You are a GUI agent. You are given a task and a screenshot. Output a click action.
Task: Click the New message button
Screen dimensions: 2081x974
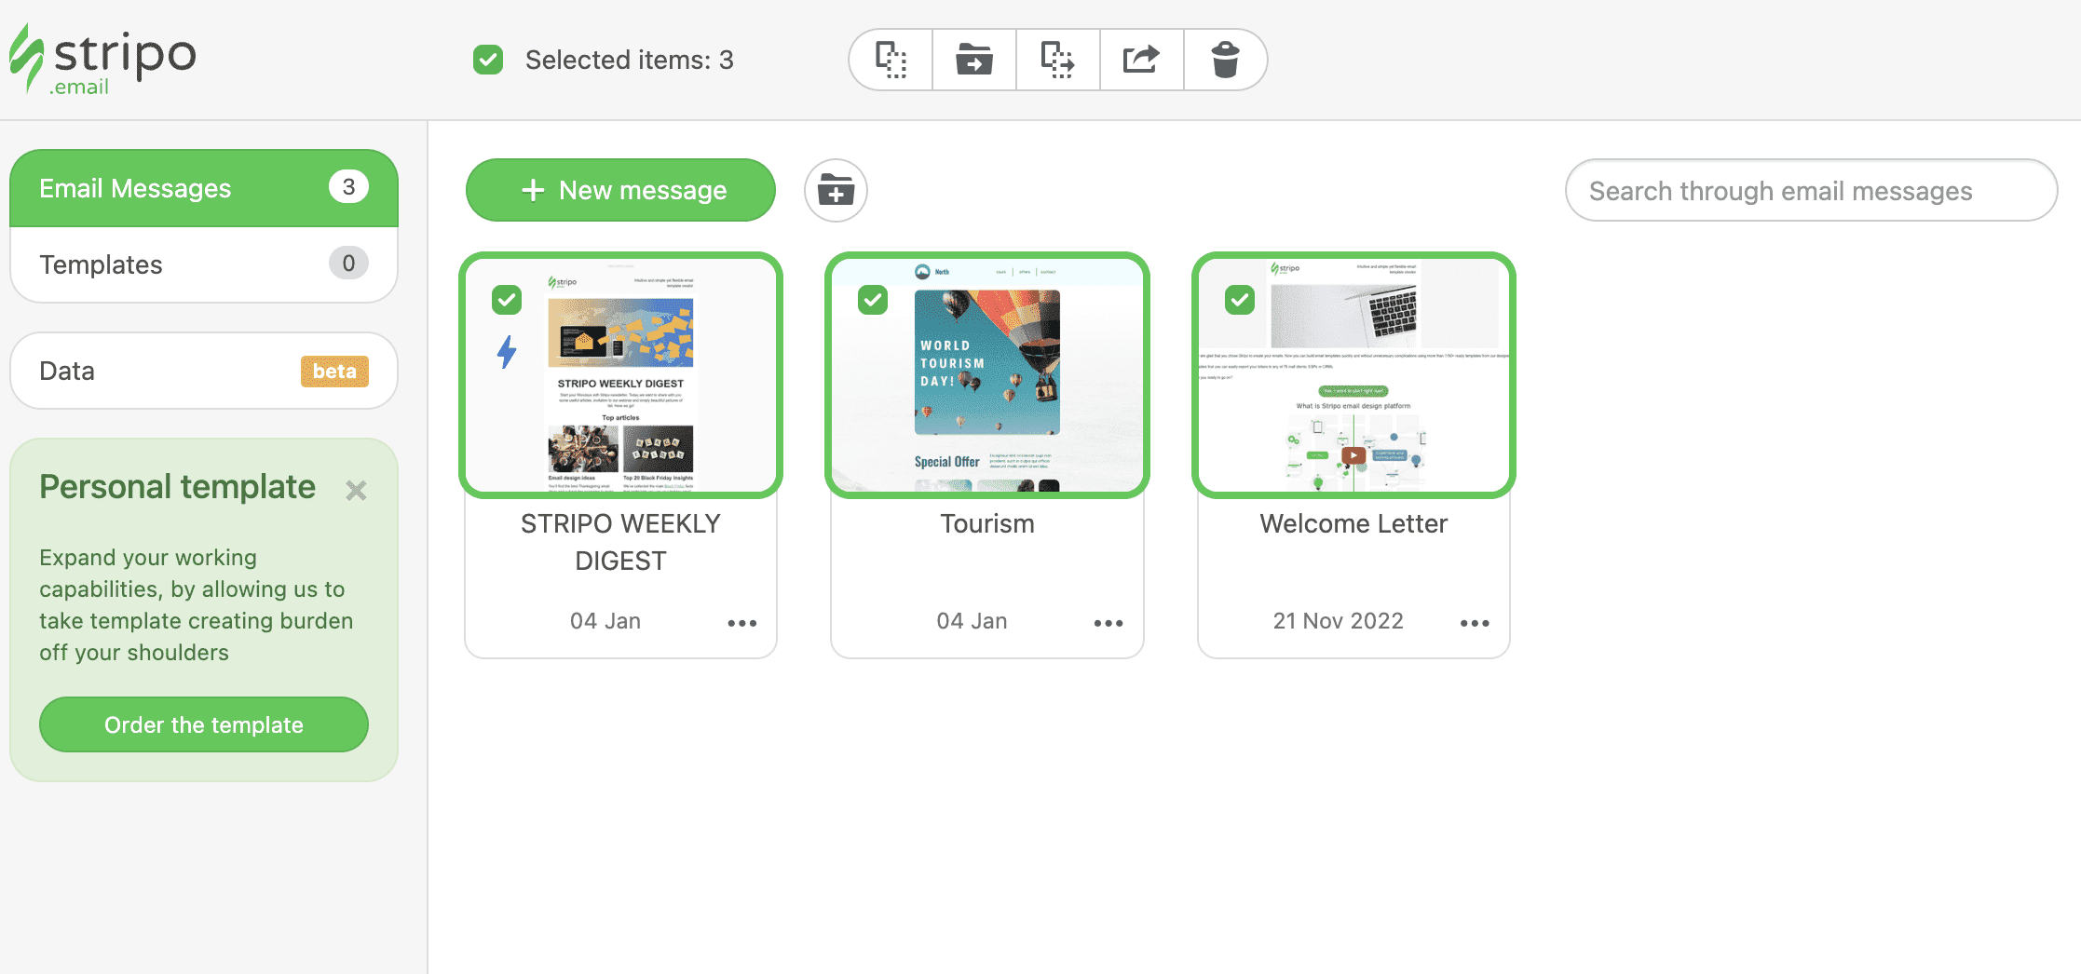click(x=619, y=190)
